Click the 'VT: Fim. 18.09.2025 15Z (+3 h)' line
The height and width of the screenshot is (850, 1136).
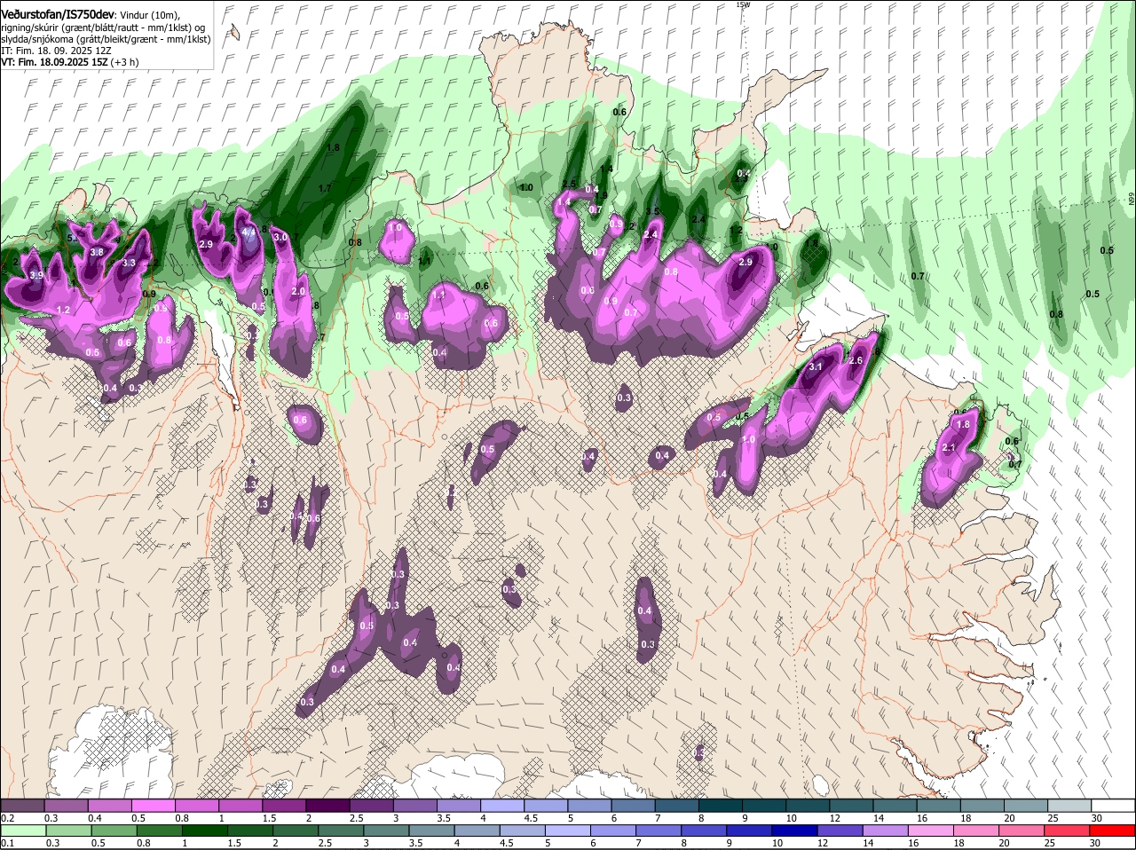click(69, 63)
